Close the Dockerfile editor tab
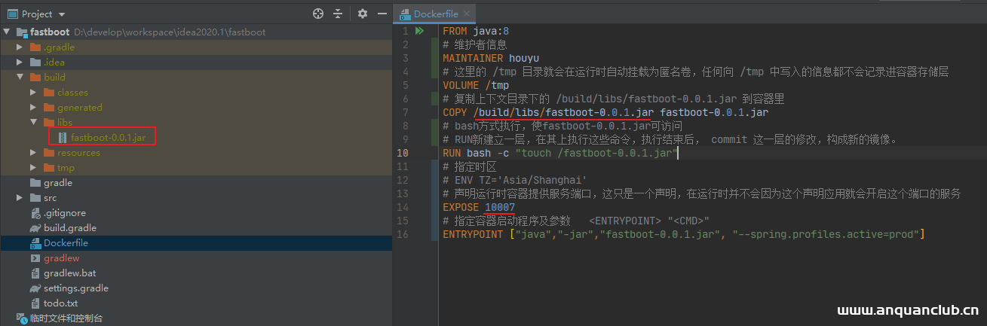Image resolution: width=987 pixels, height=326 pixels. click(467, 14)
